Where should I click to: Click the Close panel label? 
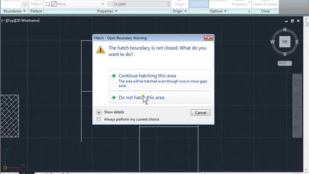pos(265,11)
